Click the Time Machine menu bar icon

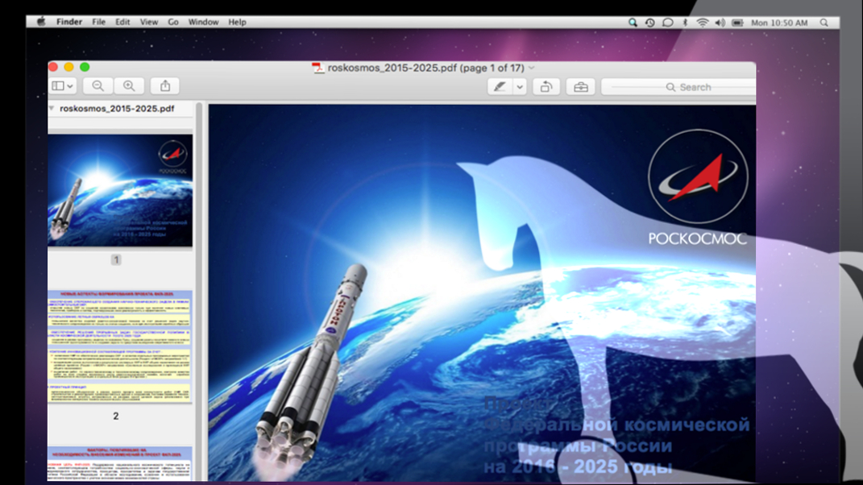click(x=650, y=23)
